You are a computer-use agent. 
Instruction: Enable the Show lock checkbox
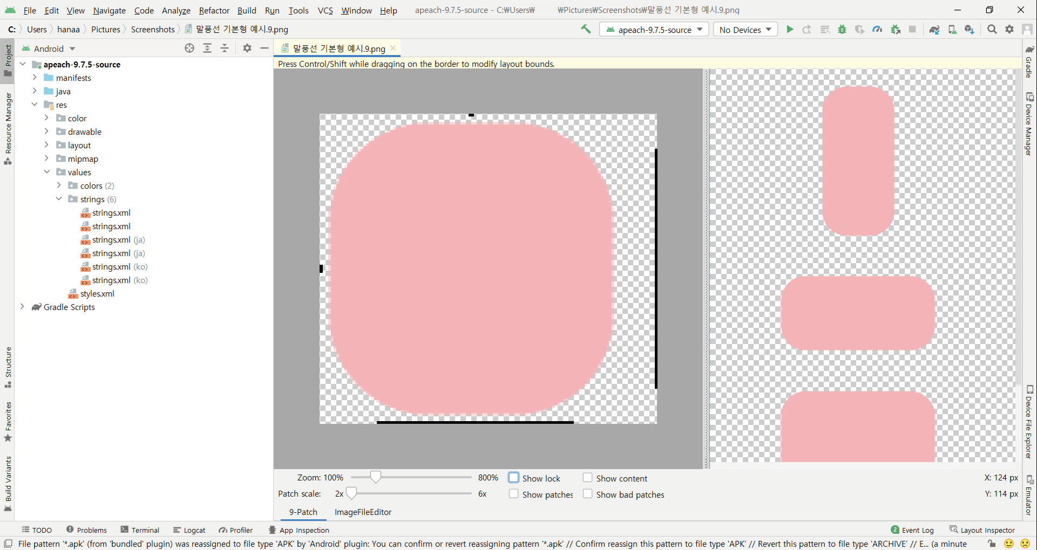(513, 478)
